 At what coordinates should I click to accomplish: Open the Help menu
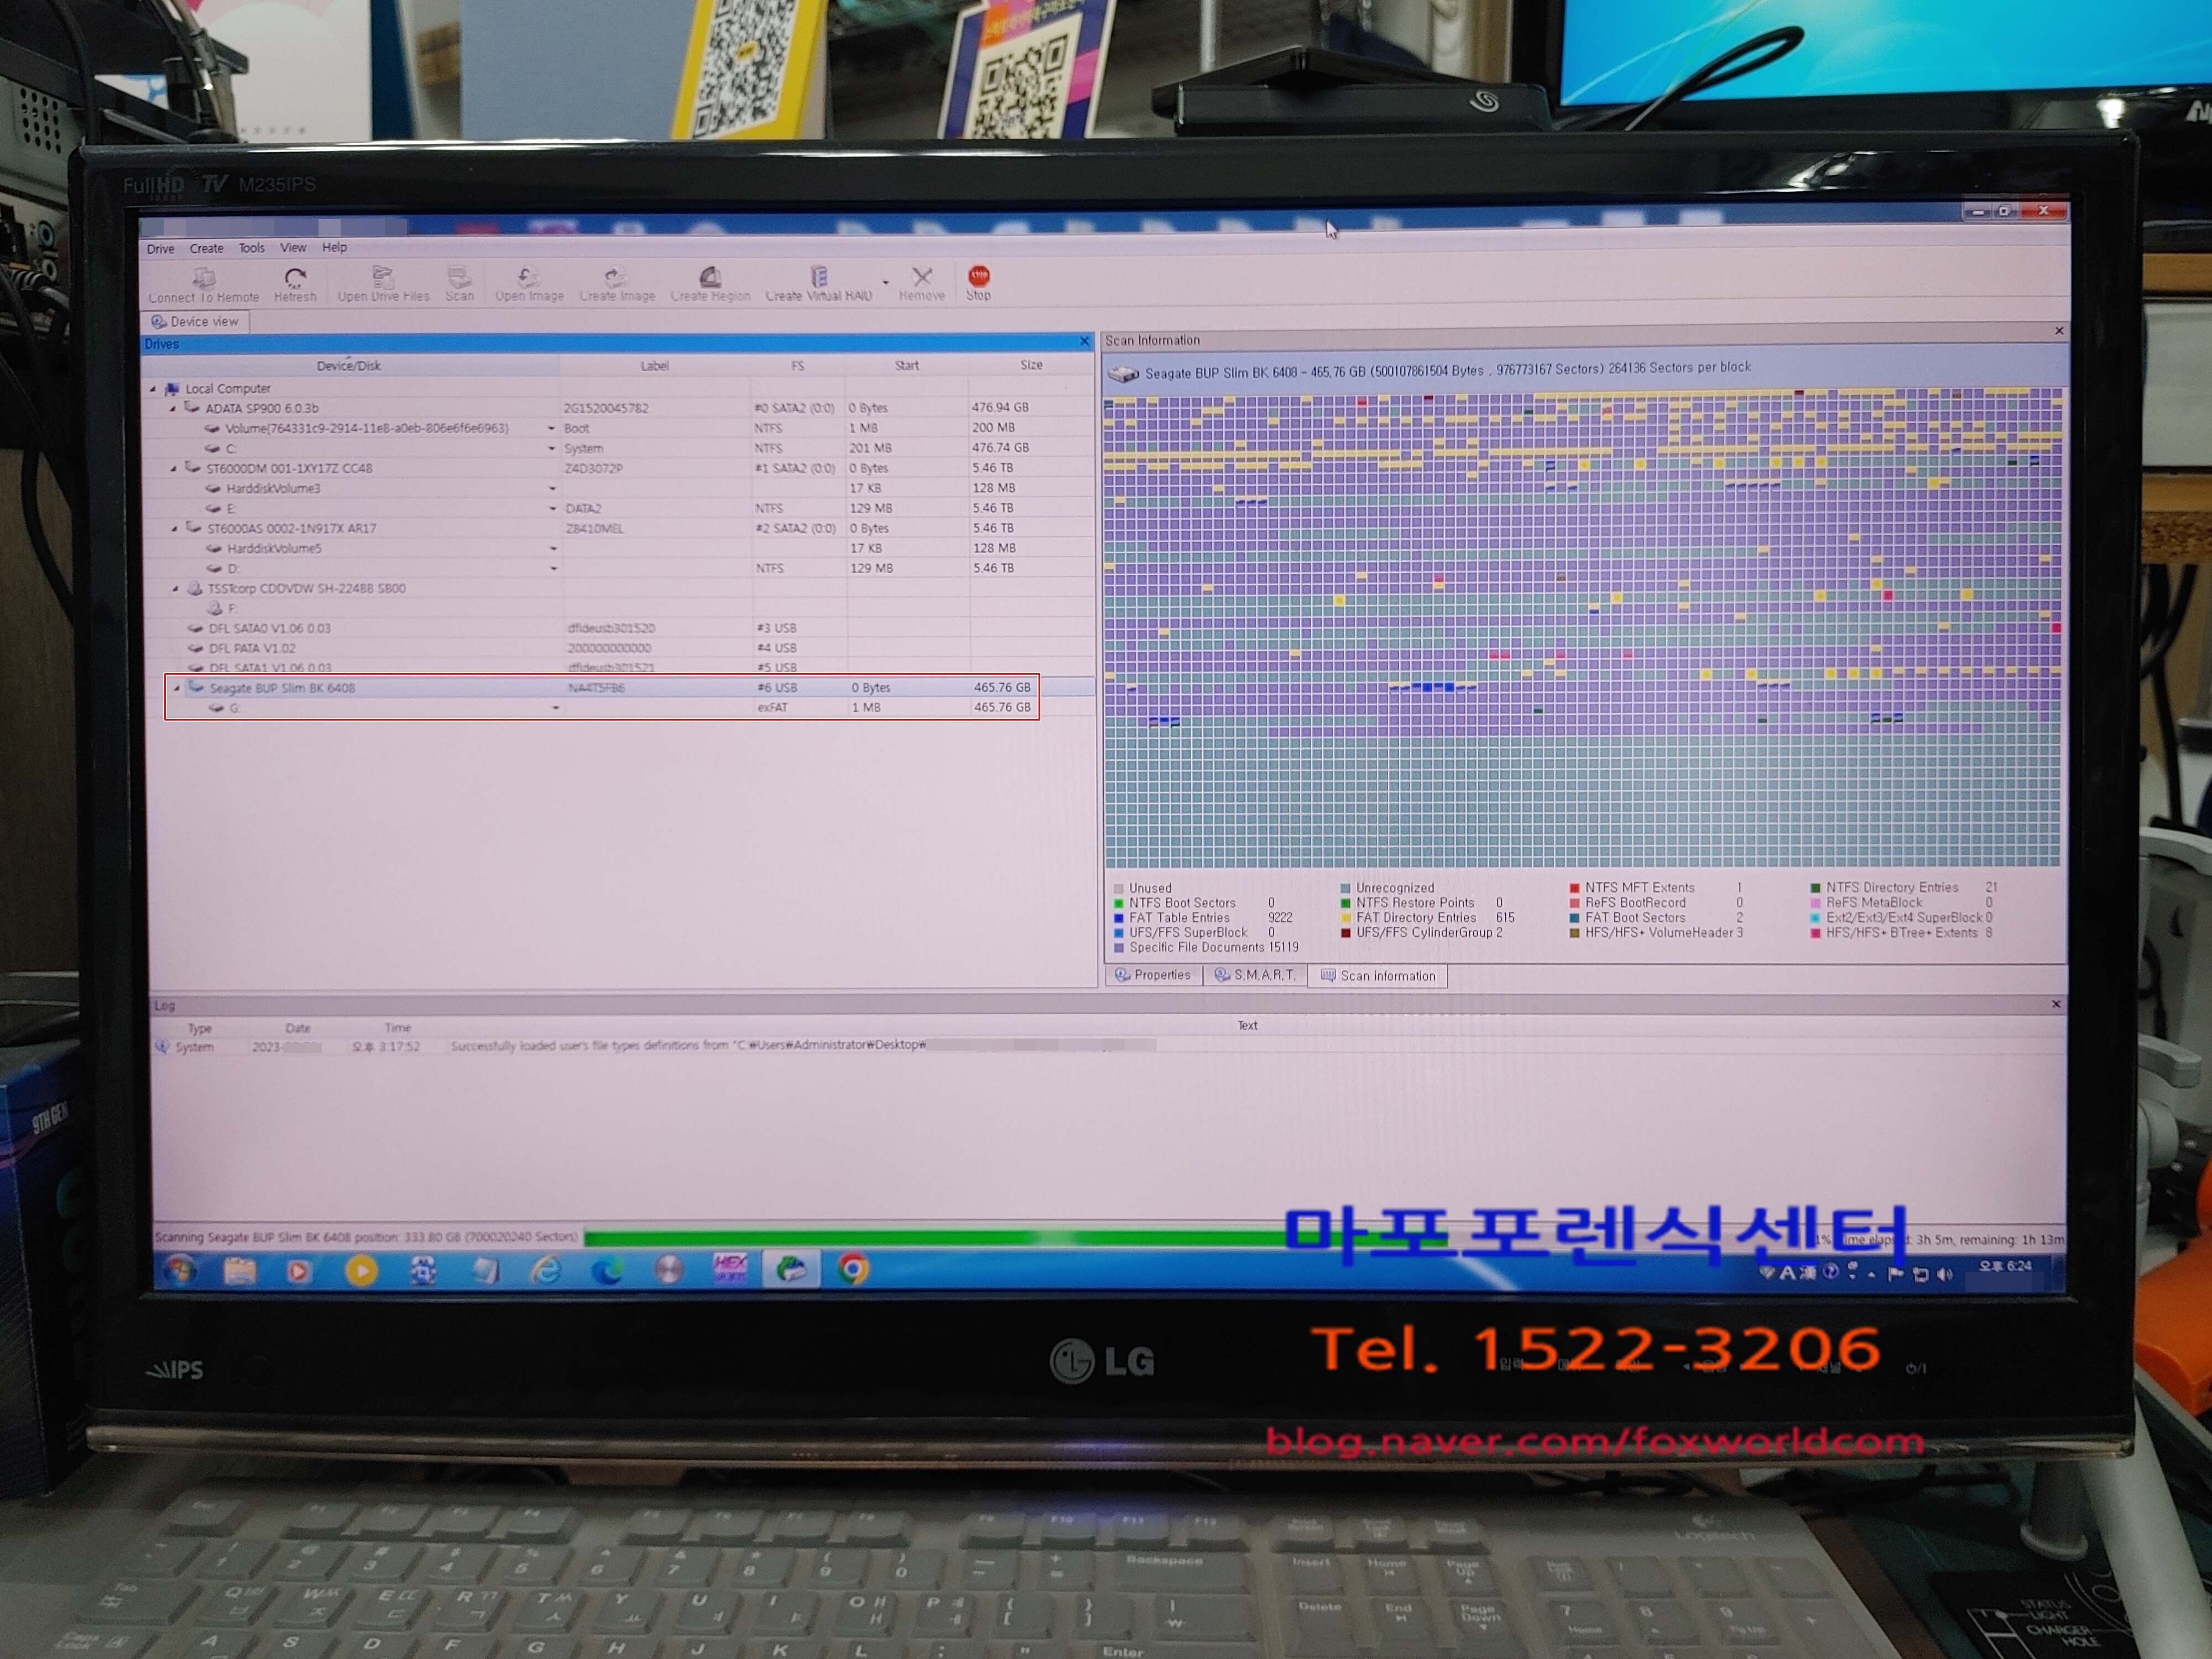(x=335, y=247)
